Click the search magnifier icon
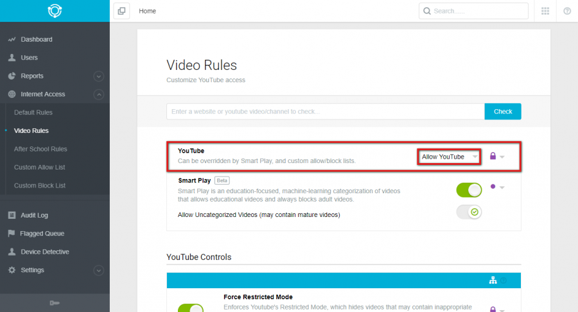The width and height of the screenshot is (578, 312). [427, 11]
